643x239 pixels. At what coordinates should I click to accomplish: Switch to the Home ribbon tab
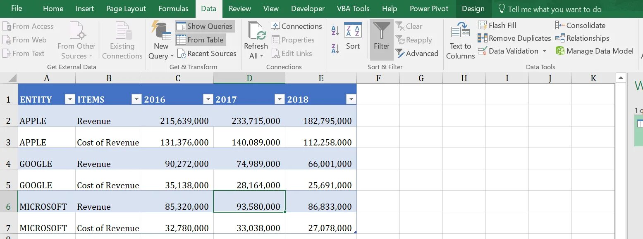tap(53, 8)
